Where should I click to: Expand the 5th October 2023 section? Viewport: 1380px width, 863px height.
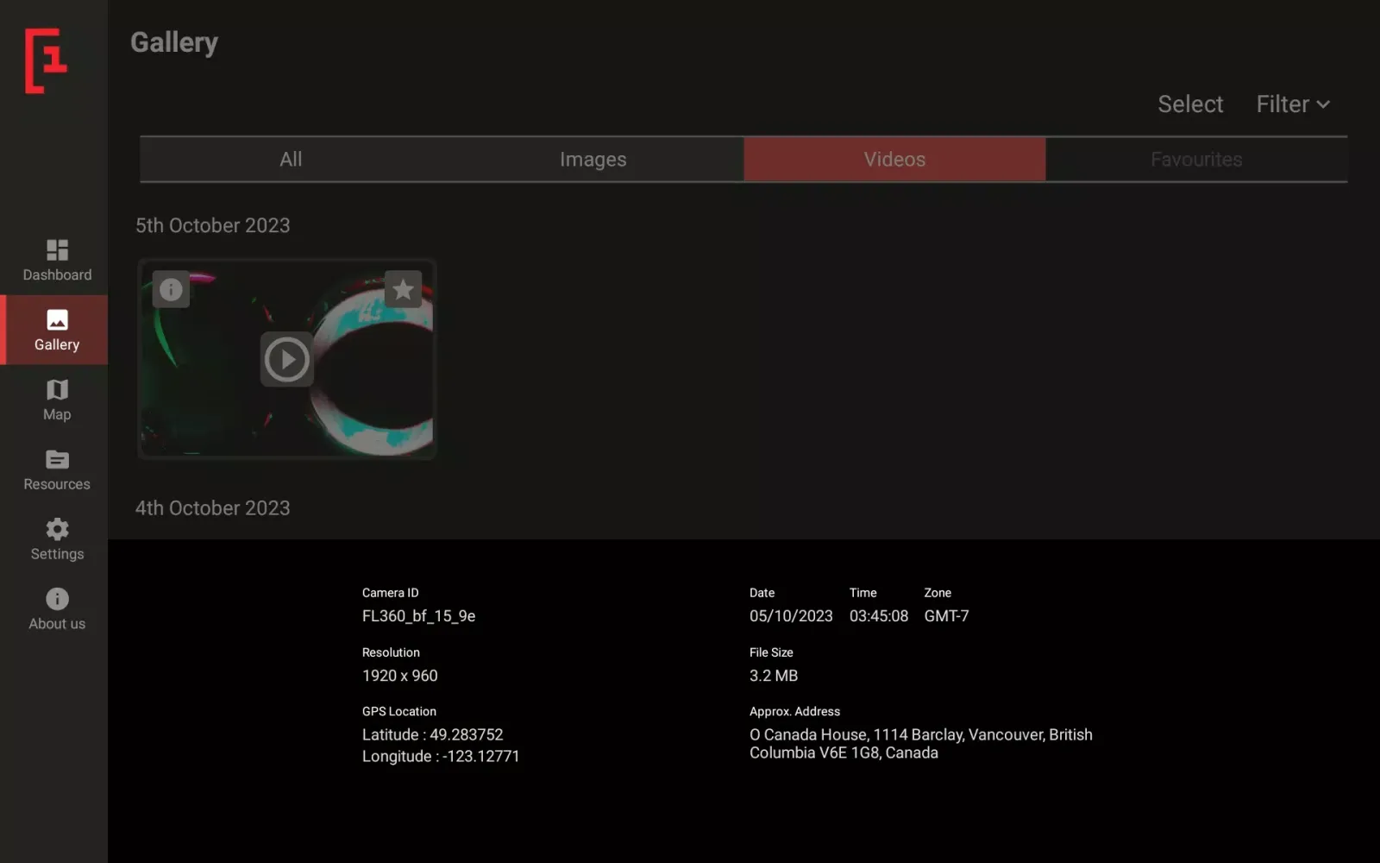click(x=212, y=225)
